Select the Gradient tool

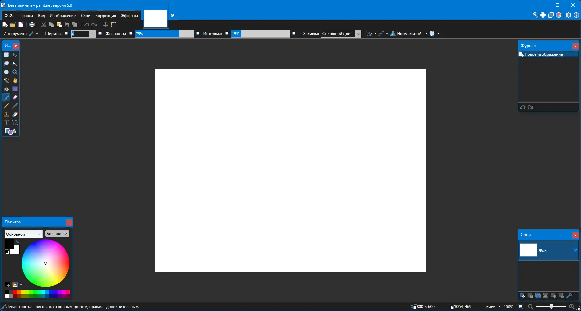[x=15, y=89]
